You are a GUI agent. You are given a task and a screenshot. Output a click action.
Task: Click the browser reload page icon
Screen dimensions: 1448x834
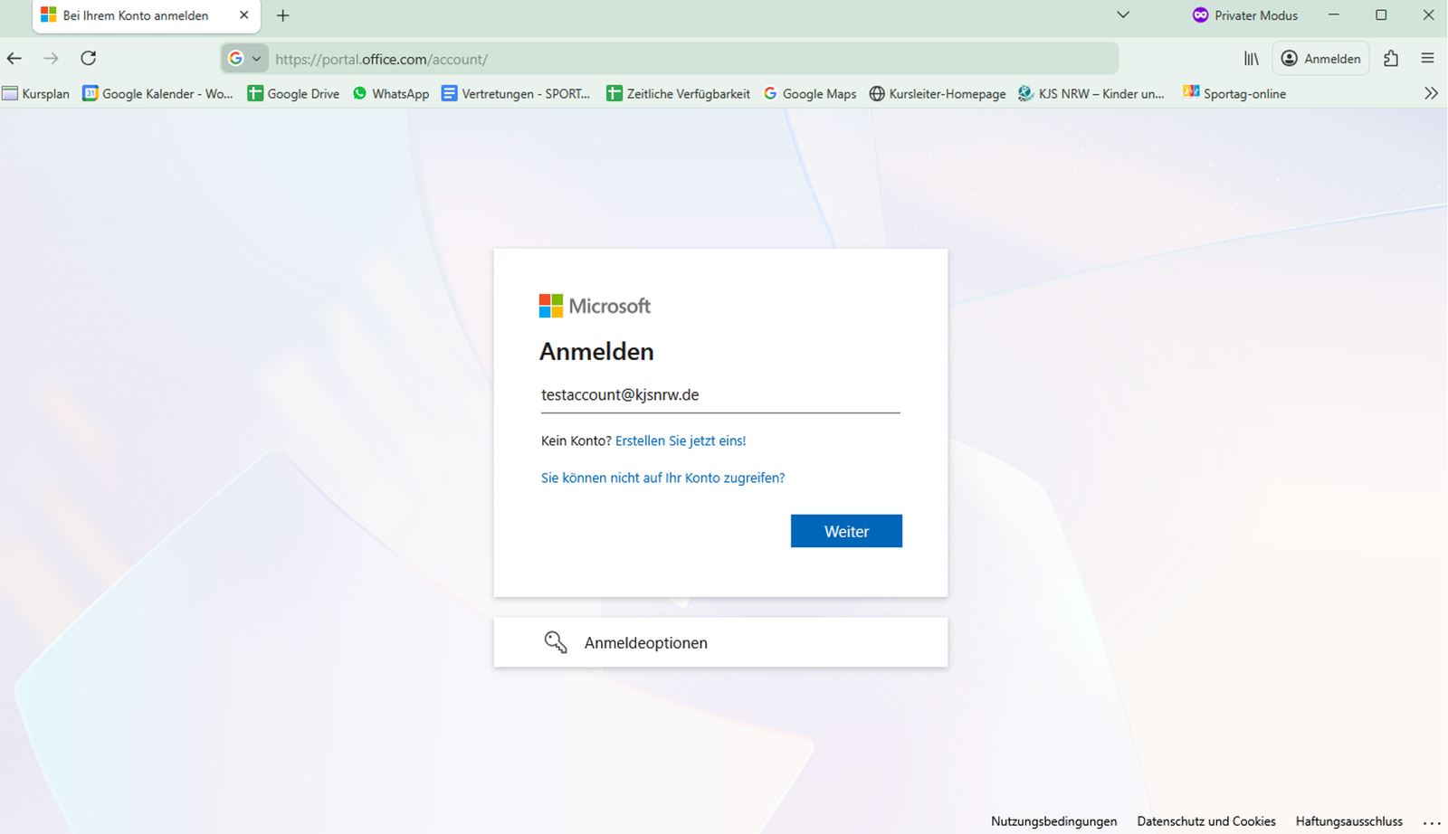tap(88, 59)
